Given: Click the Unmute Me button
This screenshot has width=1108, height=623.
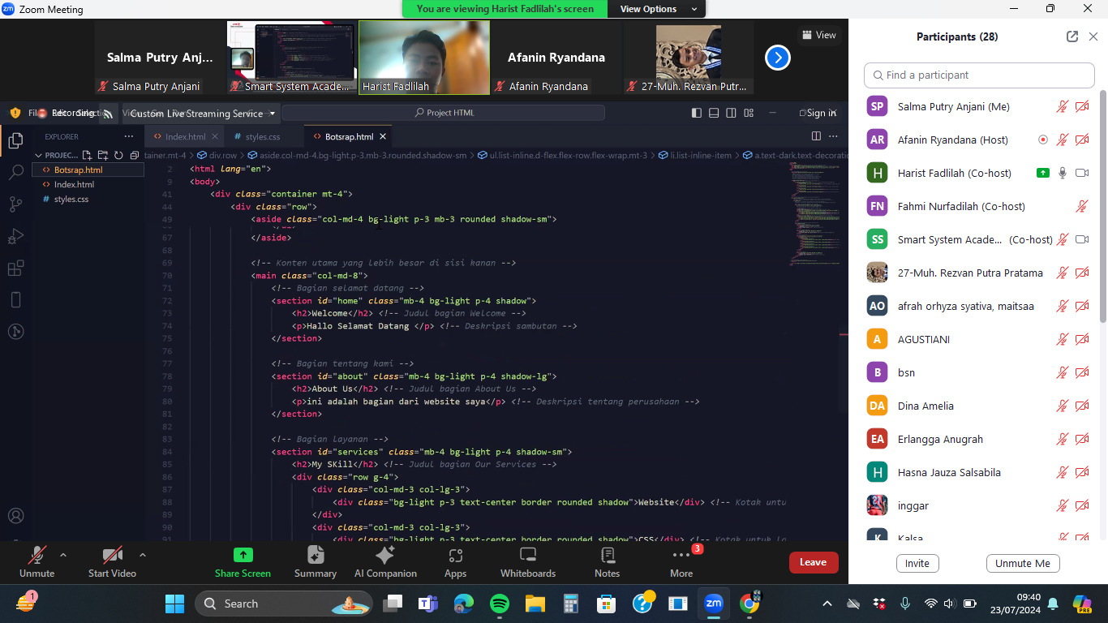Looking at the screenshot, I should click(1023, 563).
